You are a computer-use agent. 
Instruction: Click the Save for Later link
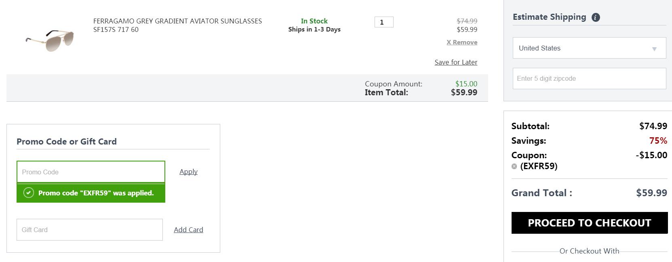[456, 62]
